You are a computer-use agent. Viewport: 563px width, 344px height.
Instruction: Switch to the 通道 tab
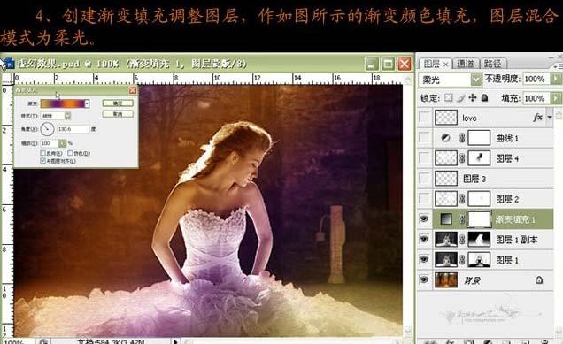click(466, 64)
